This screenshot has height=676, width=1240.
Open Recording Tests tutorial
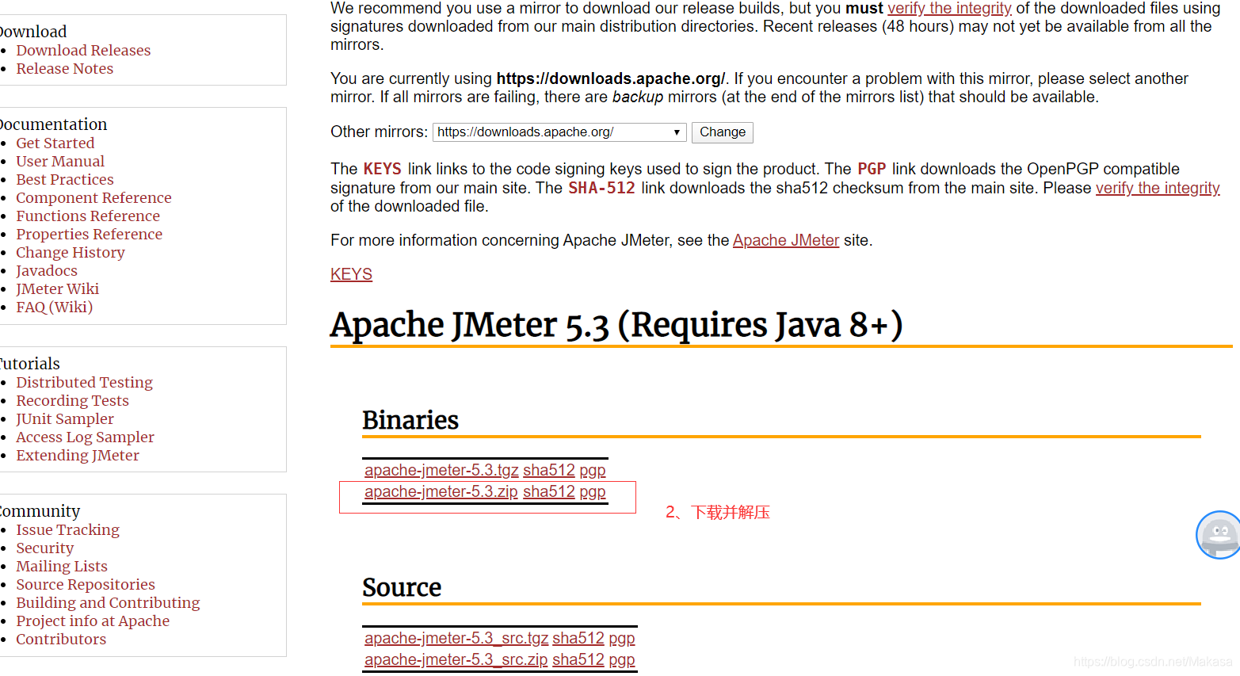(x=72, y=400)
